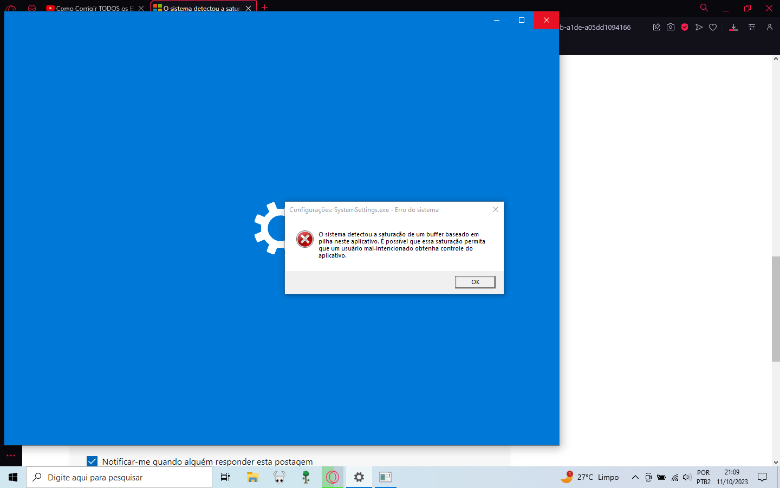The width and height of the screenshot is (780, 488).
Task: Open the GX Corner gamepad icon
Action: (32, 8)
